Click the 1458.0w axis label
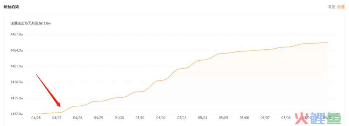Image resolution: width=349 pixels, height=126 pixels. click(x=17, y=82)
